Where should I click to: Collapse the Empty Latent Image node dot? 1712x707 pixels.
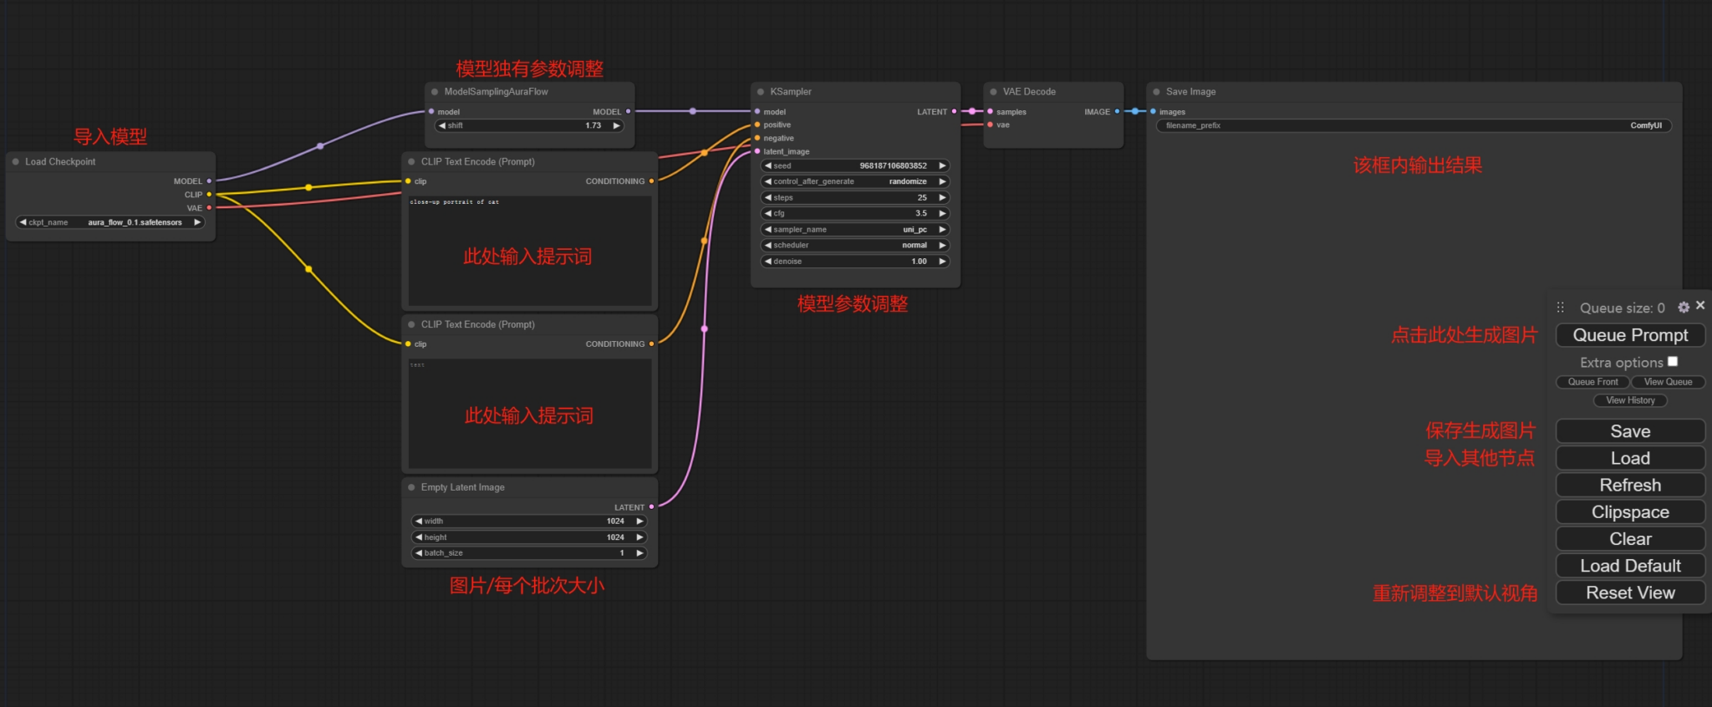click(x=411, y=487)
